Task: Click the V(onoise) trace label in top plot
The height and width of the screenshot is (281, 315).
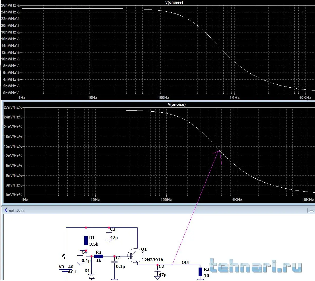Action: click(x=174, y=2)
